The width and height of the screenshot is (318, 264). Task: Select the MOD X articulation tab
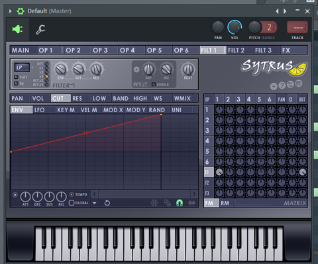tap(113, 110)
